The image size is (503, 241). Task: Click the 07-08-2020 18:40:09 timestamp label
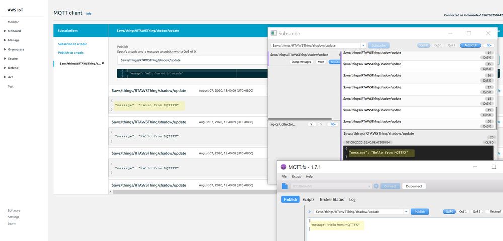click(x=368, y=142)
